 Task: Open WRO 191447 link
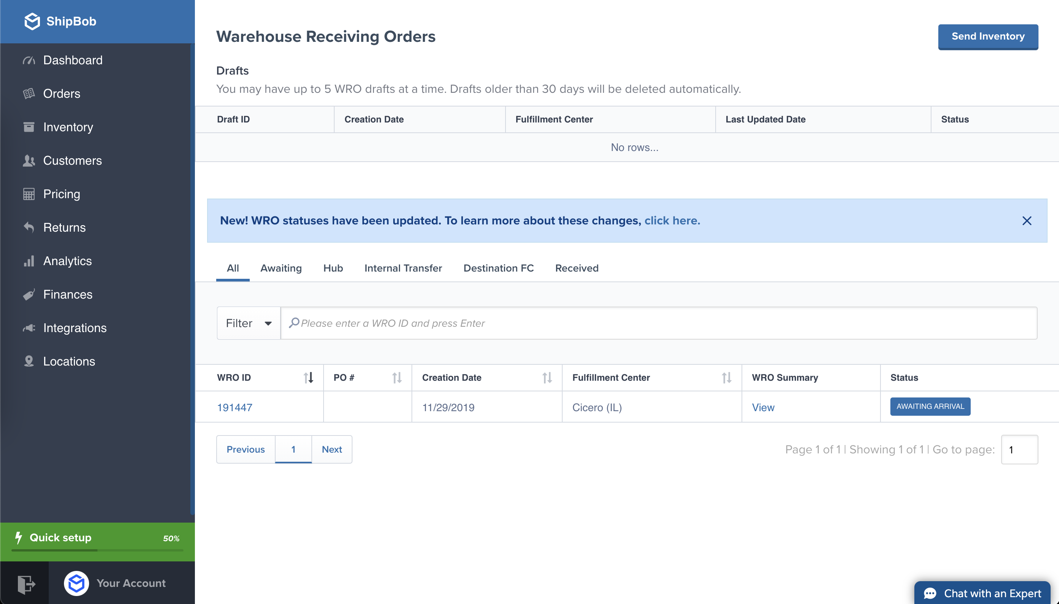pos(234,407)
